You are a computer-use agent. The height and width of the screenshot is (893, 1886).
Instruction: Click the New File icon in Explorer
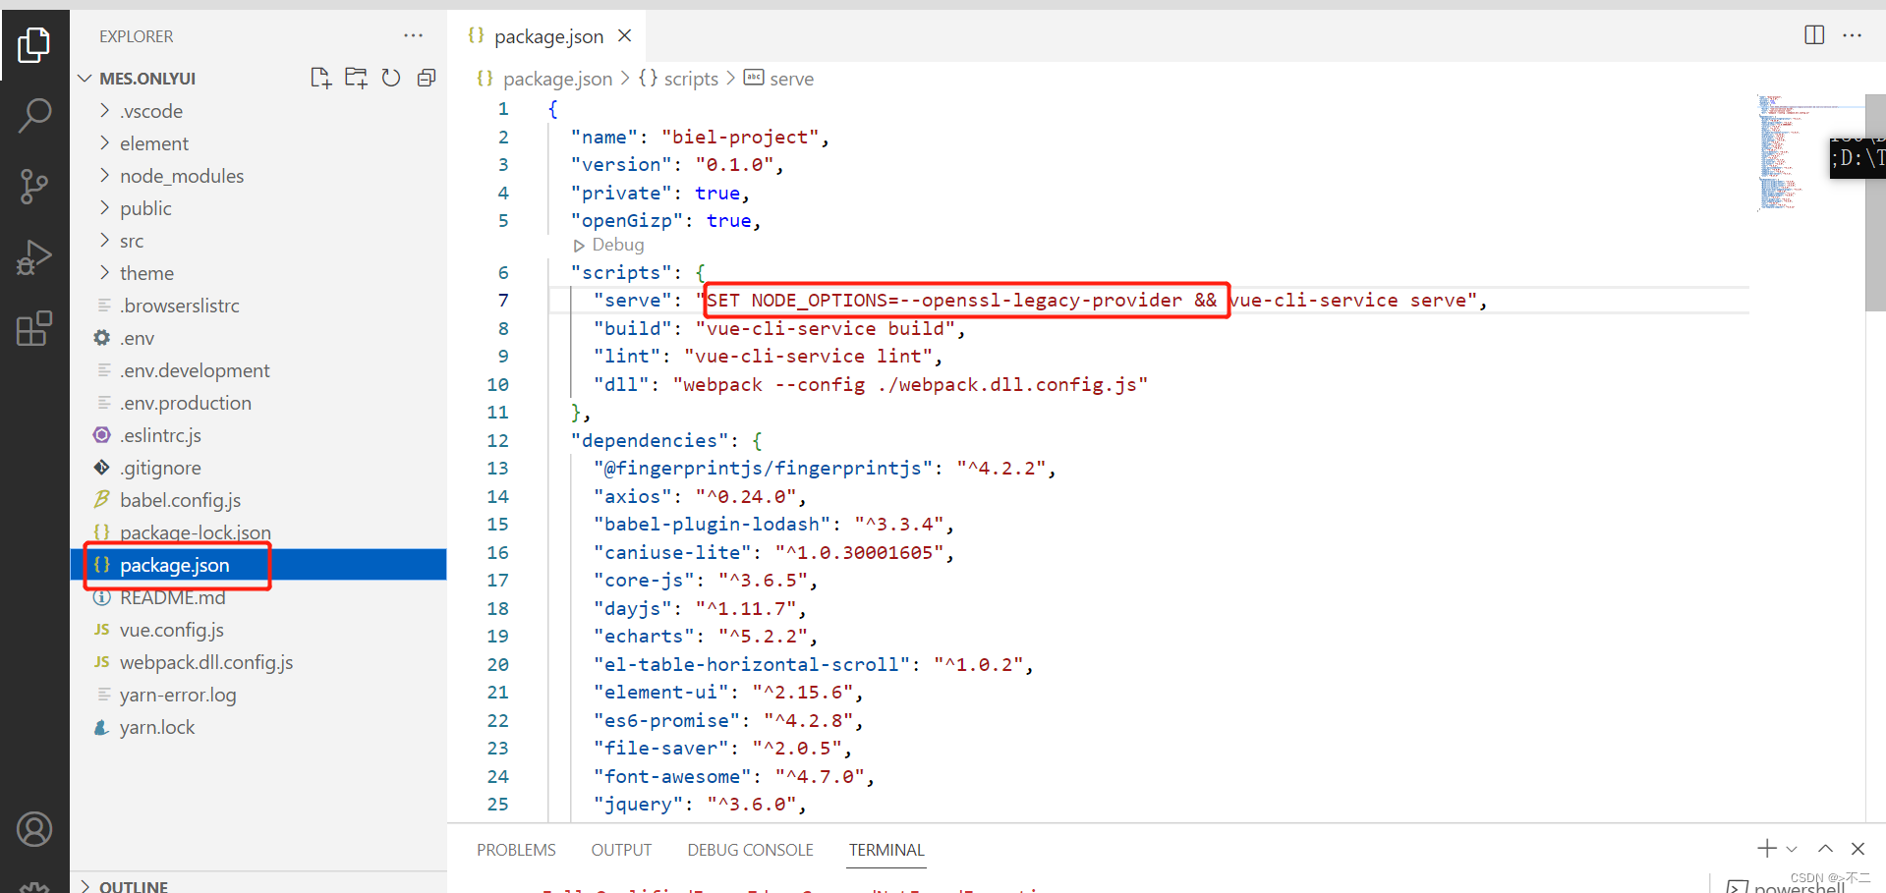click(x=320, y=79)
